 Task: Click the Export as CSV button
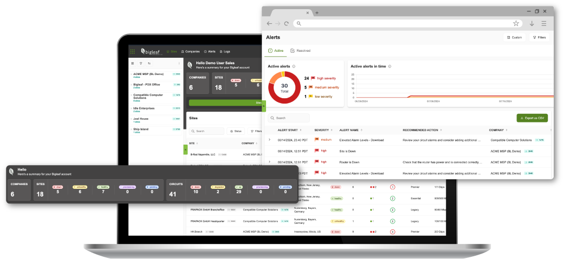[x=532, y=118]
